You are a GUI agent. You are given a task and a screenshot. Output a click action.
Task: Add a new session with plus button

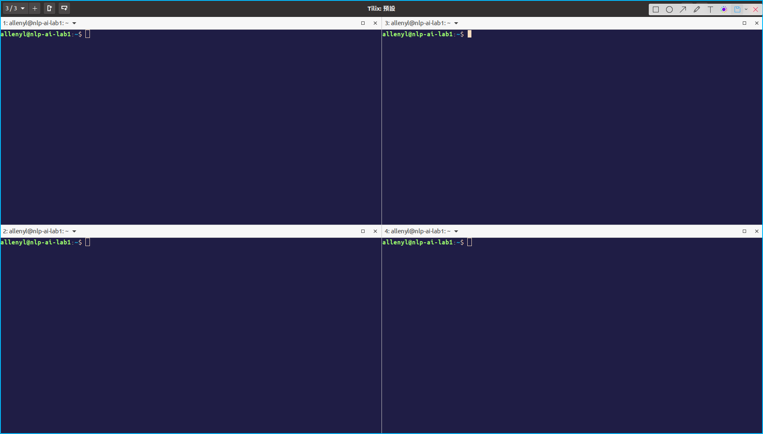pyautogui.click(x=35, y=8)
